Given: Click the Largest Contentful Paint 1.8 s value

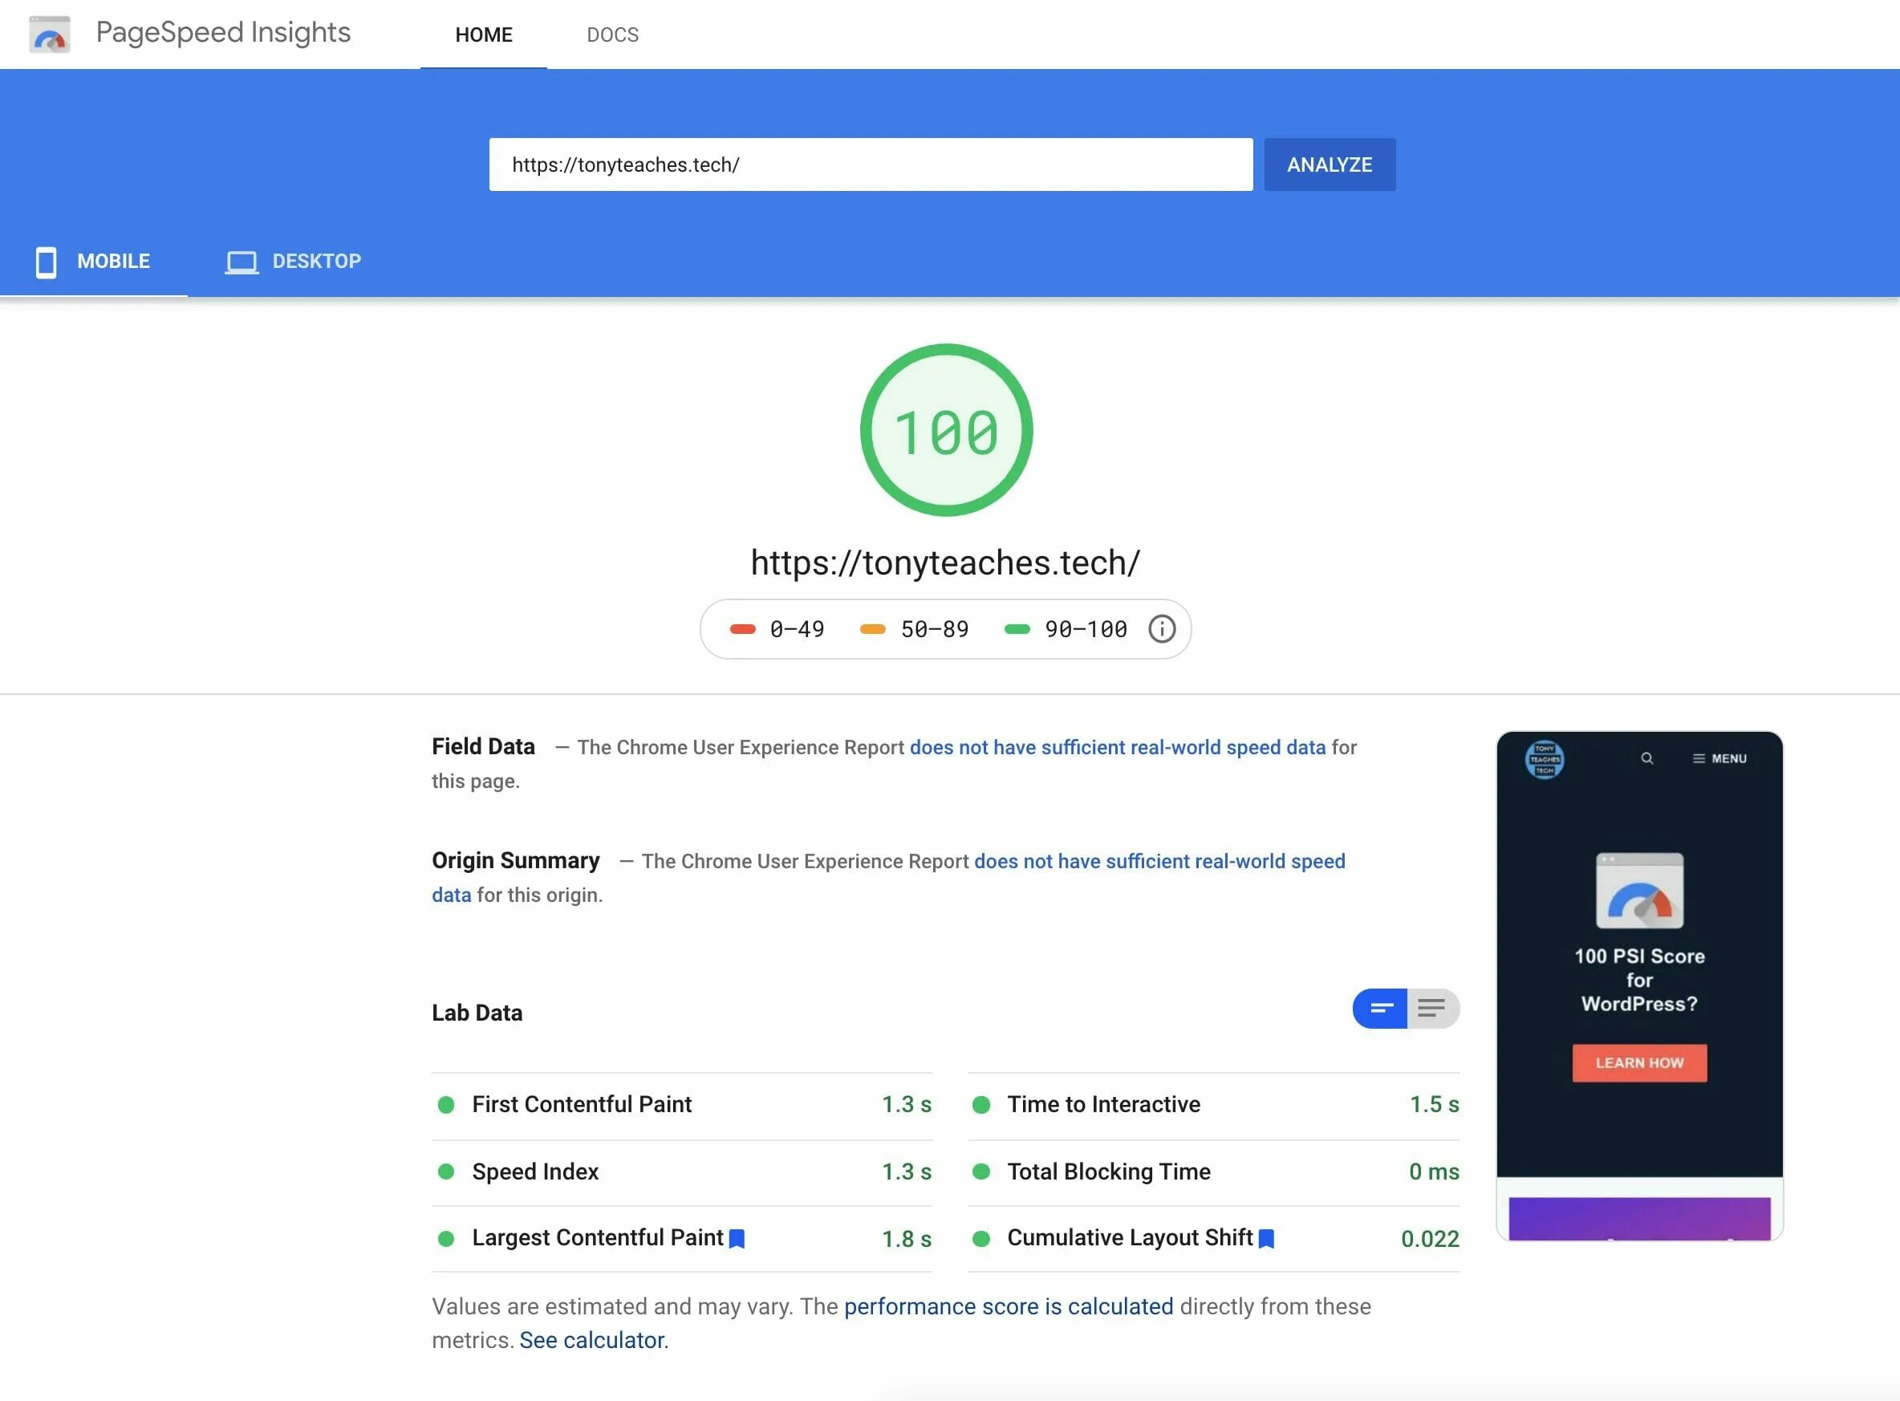Looking at the screenshot, I should (907, 1239).
